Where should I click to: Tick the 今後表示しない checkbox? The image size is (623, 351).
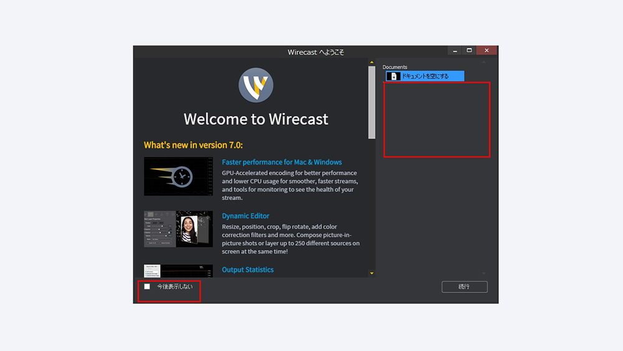(x=147, y=286)
